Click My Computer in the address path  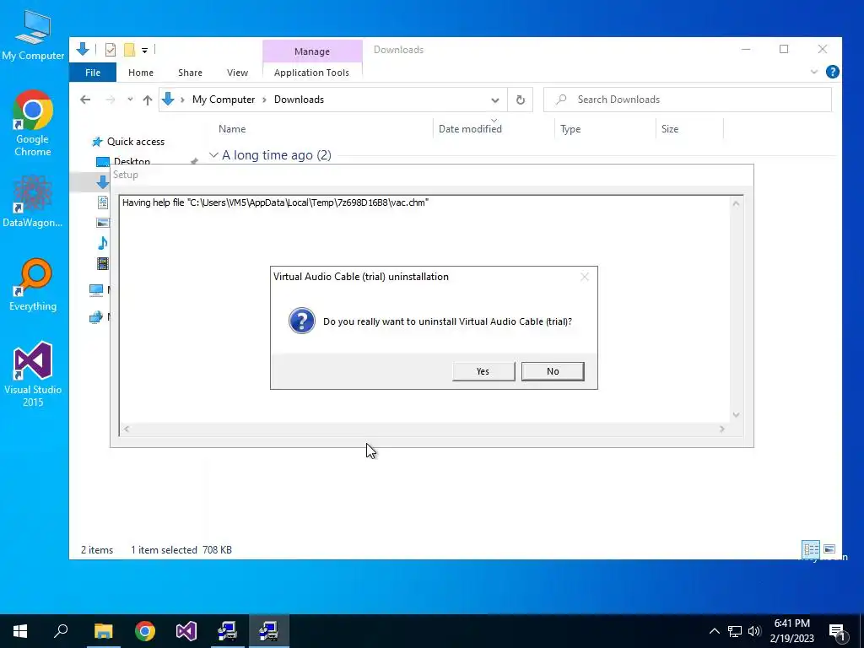223,100
